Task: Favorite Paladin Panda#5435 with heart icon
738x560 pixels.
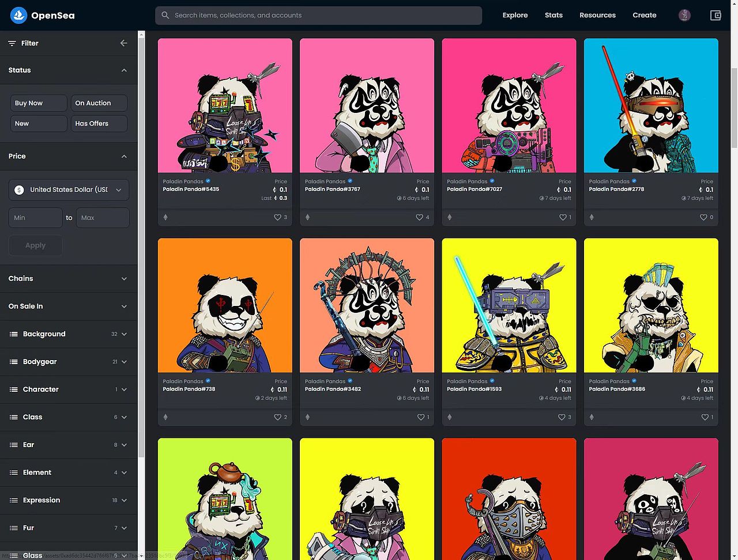Action: 277,217
